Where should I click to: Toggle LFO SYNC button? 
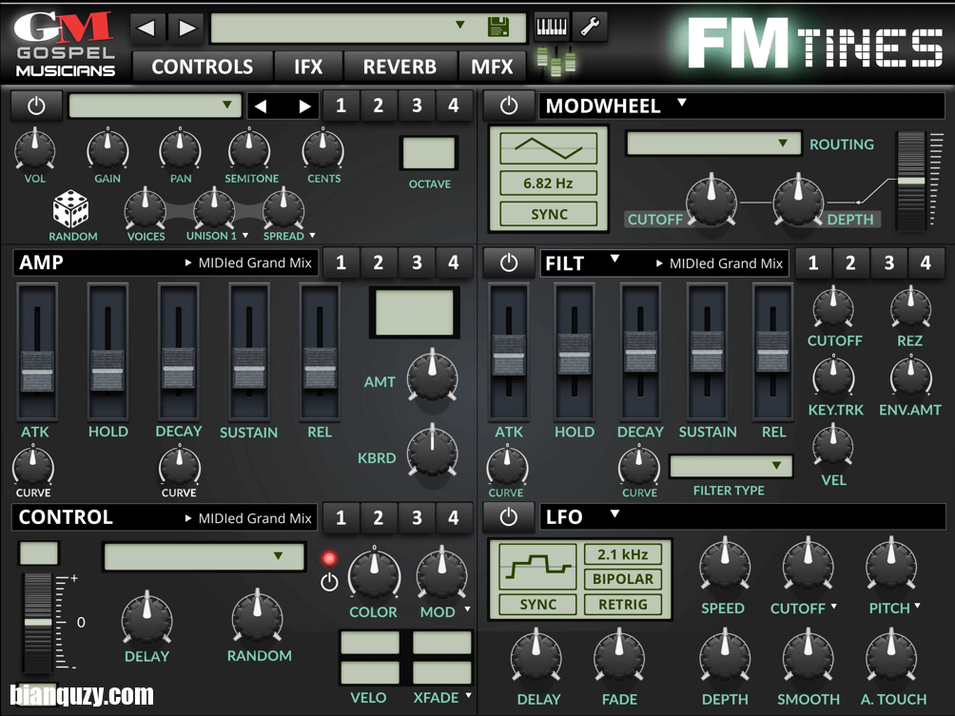point(537,604)
